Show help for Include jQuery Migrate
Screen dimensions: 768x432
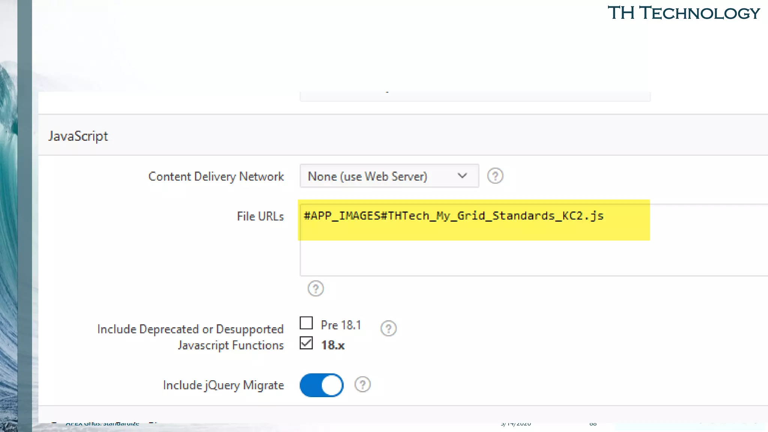[362, 384]
